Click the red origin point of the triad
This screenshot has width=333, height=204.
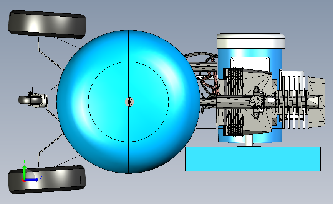24,180
